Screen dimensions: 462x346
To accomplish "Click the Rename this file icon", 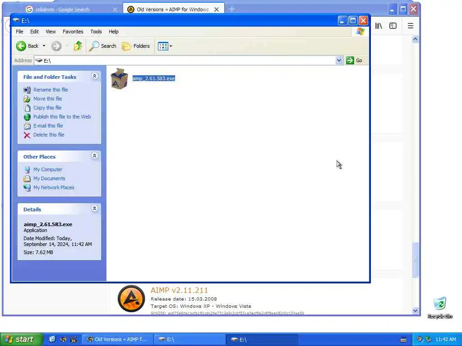I will click(x=27, y=90).
